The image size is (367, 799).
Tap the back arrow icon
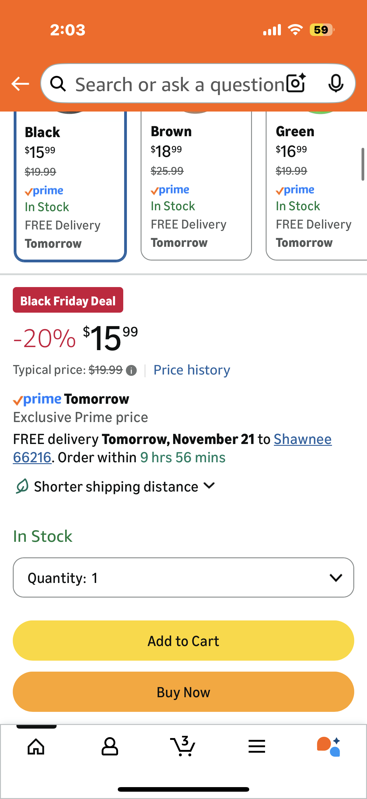tap(20, 84)
